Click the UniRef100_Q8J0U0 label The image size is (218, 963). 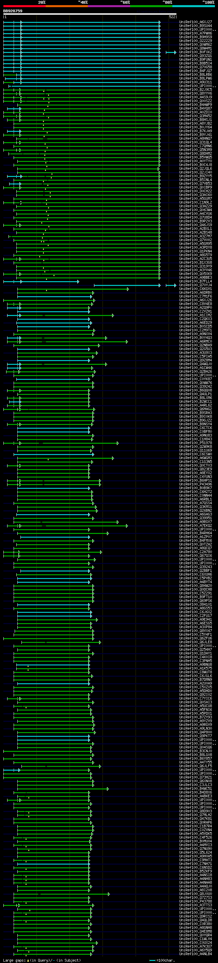click(x=196, y=894)
